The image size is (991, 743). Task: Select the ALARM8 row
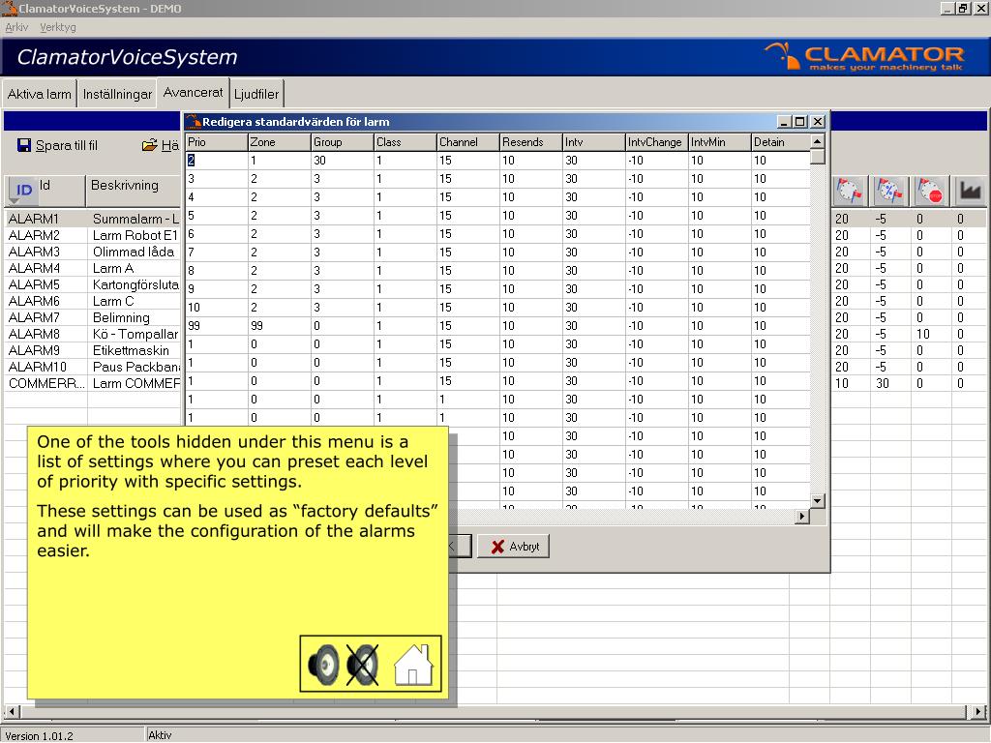[x=93, y=334]
